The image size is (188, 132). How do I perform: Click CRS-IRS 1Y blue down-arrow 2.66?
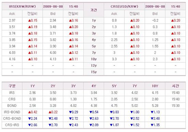tap(32, 125)
